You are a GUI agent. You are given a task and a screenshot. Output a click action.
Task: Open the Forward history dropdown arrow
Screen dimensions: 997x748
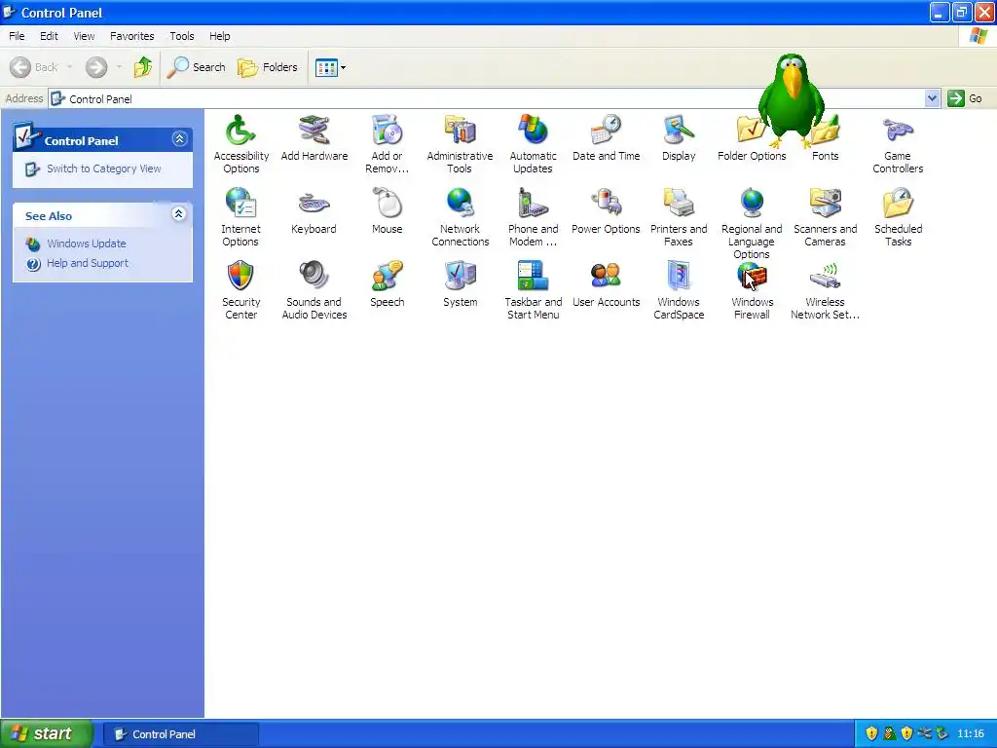[119, 67]
